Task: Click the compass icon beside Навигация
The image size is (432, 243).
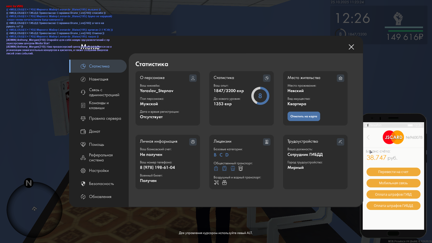Action: (83, 79)
